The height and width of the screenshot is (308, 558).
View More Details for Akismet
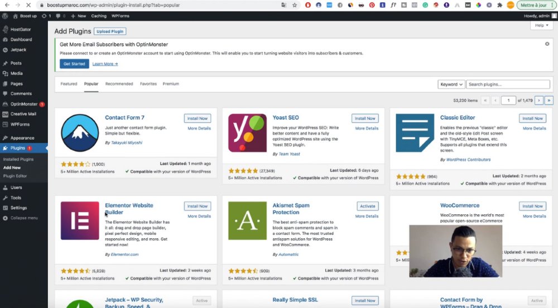point(367,216)
